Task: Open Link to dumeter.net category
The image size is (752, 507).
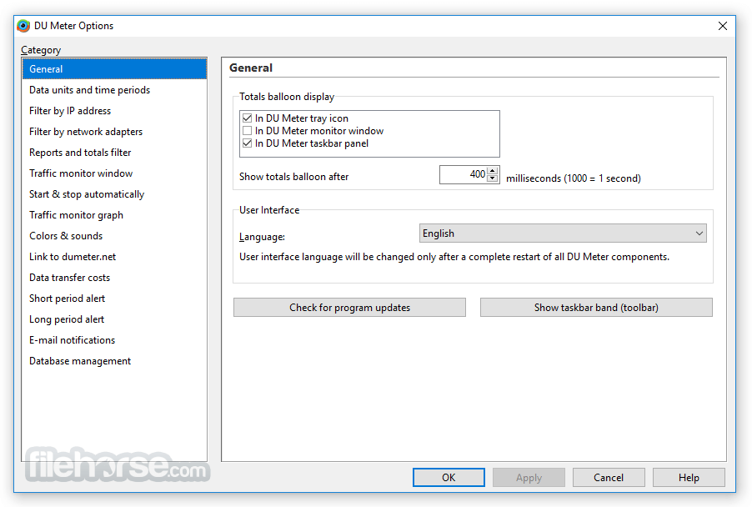Action: coord(114,257)
